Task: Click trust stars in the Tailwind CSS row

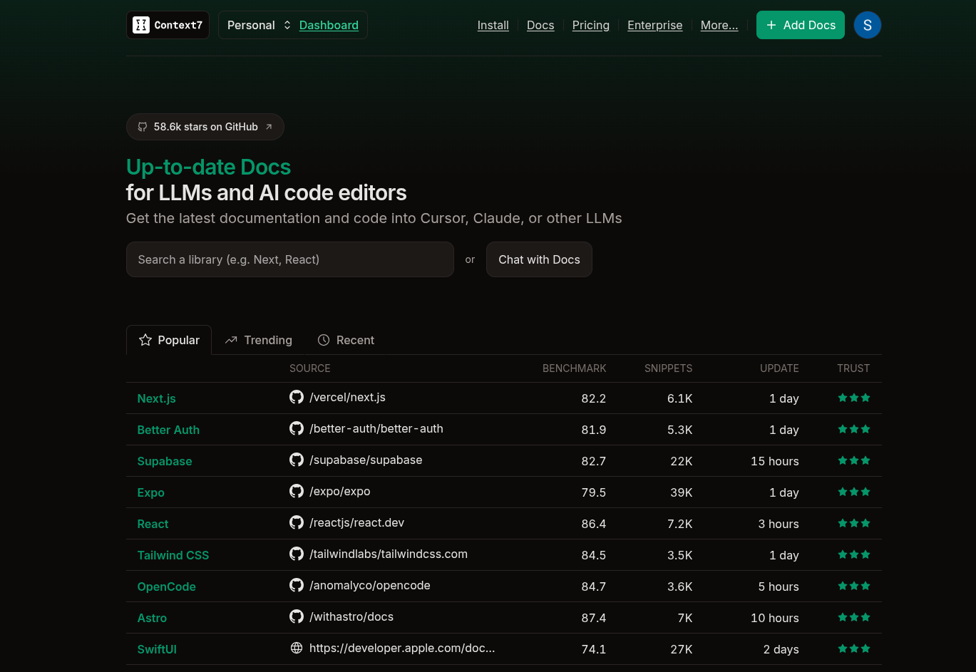Action: click(x=854, y=554)
